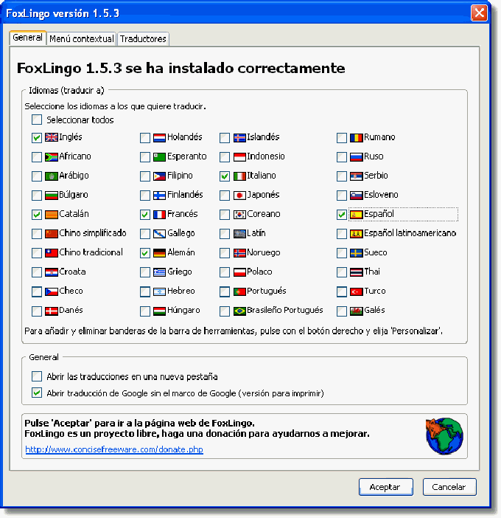Click the Catalan flag icon
The height and width of the screenshot is (518, 501).
(x=51, y=215)
